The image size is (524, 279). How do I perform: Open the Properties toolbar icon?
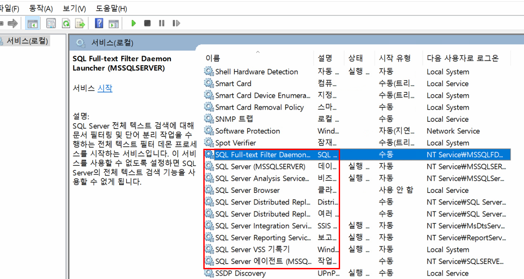pos(51,23)
